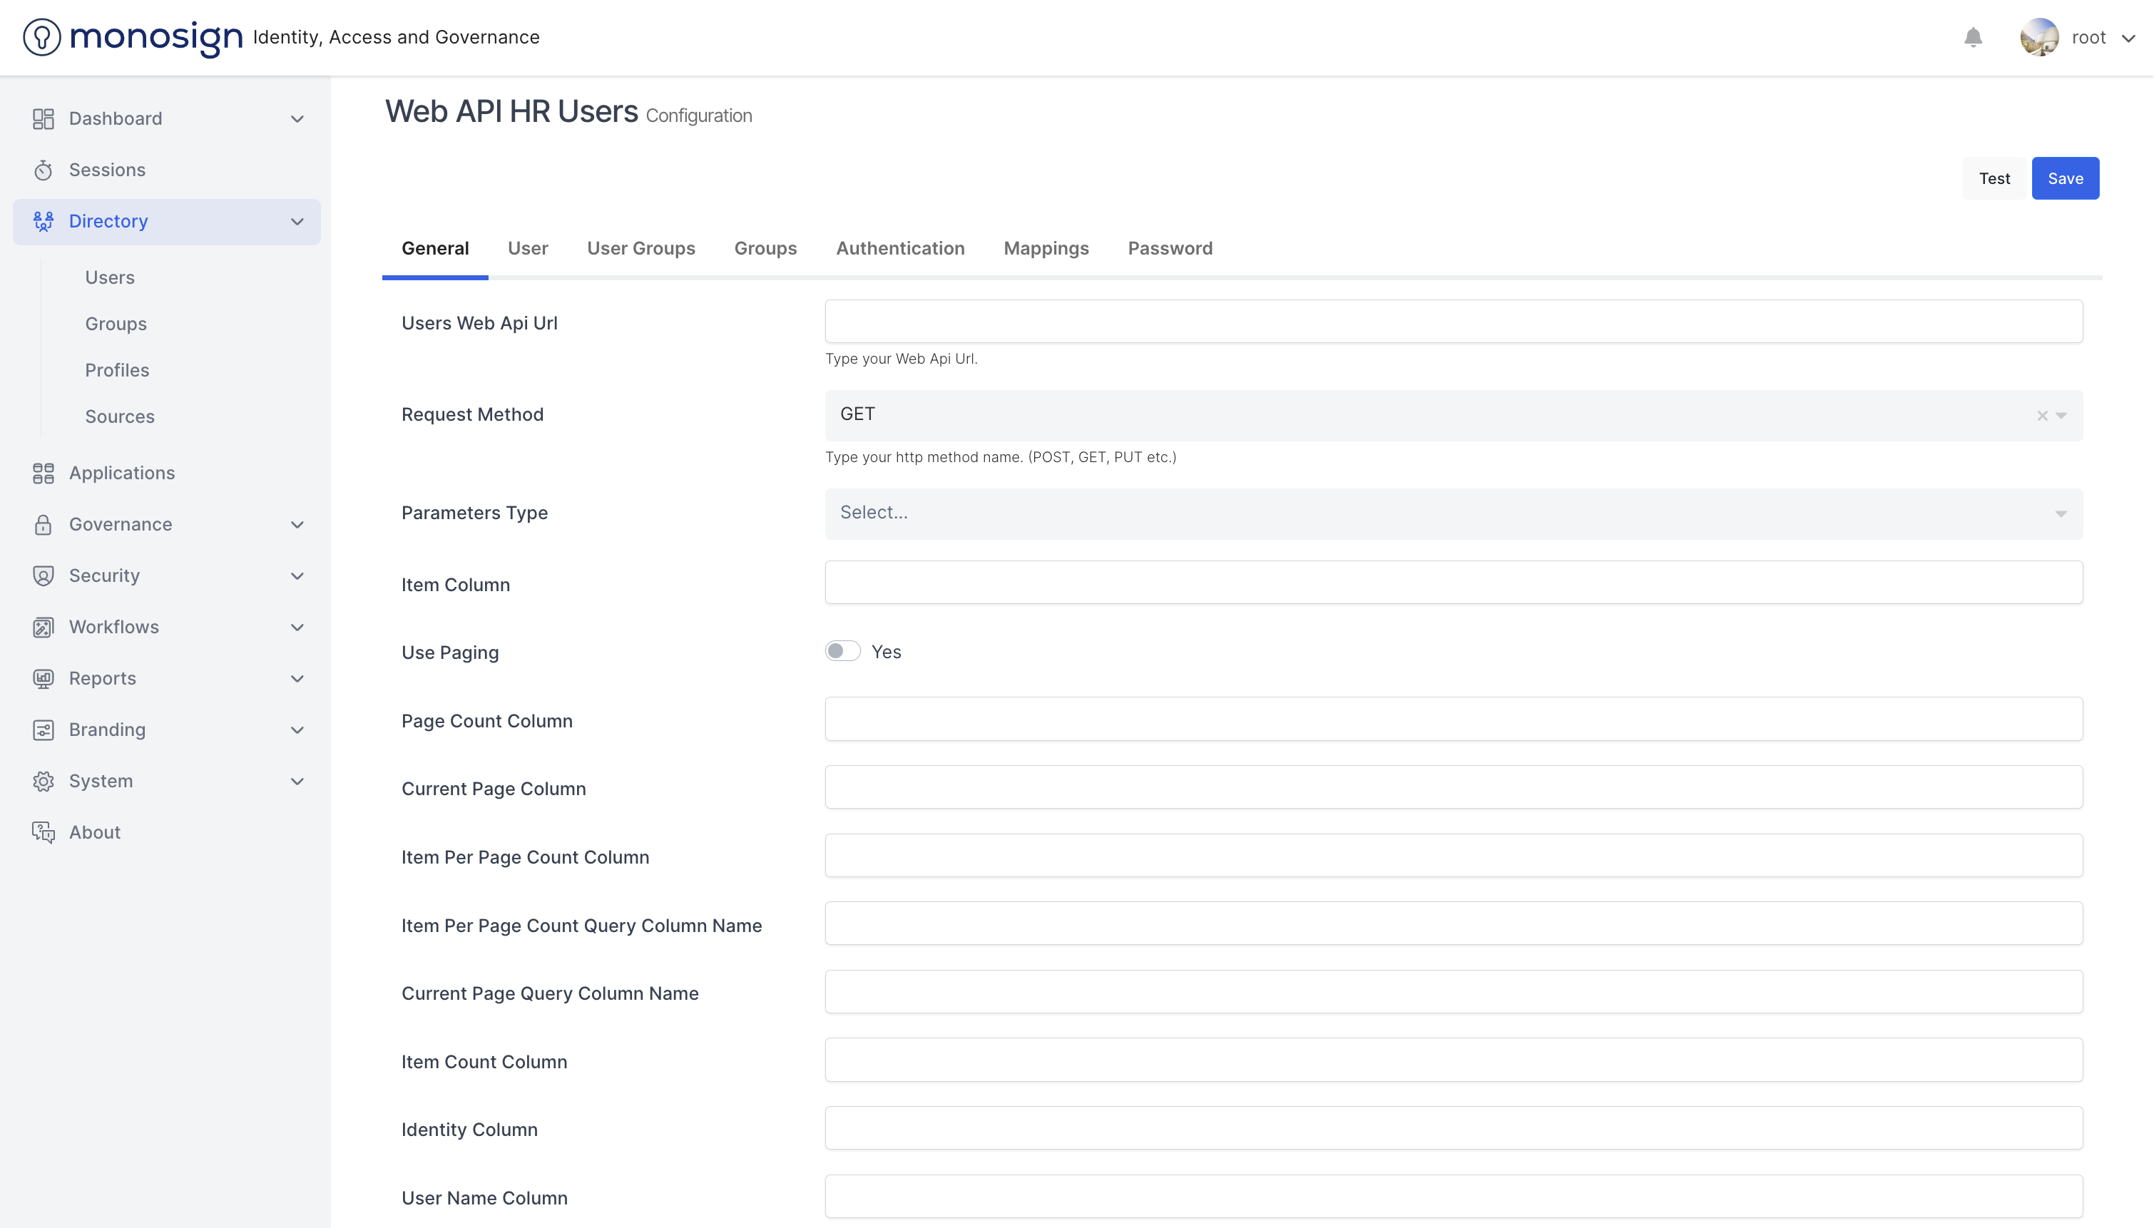Expand the Workflows menu chevron
The height and width of the screenshot is (1228, 2154).
(x=297, y=628)
